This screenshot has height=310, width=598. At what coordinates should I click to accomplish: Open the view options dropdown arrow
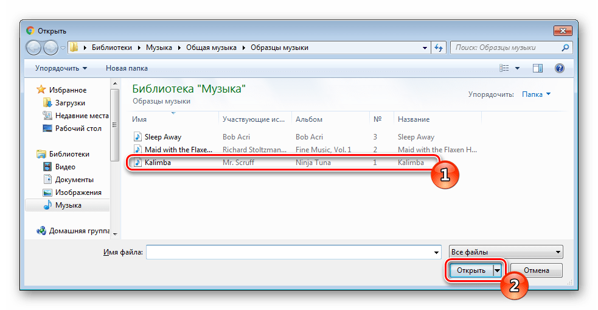pyautogui.click(x=518, y=68)
